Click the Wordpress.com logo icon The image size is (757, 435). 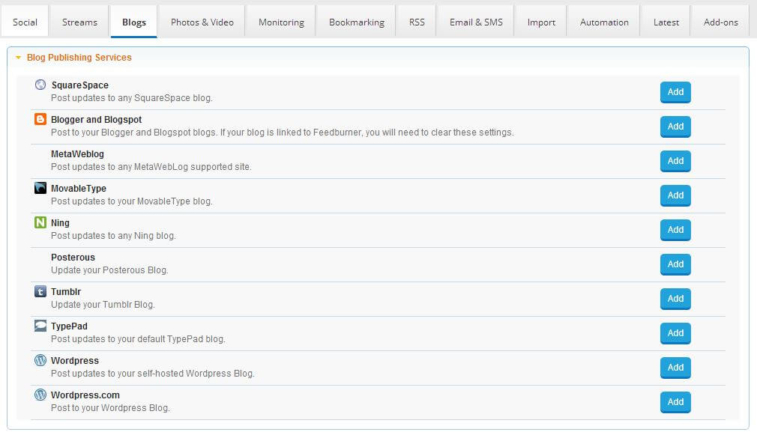tap(40, 395)
